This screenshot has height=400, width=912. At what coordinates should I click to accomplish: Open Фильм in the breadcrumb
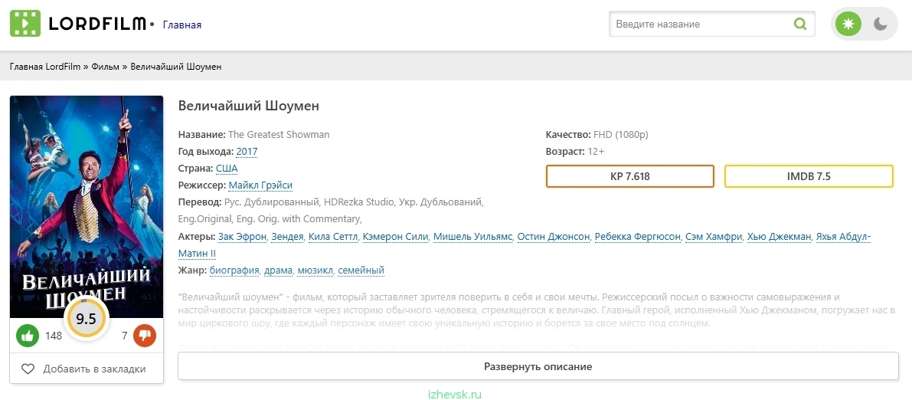[x=105, y=67]
